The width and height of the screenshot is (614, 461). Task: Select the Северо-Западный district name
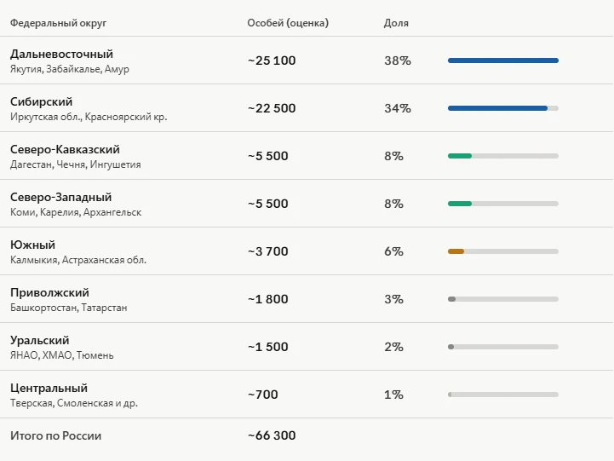(x=60, y=197)
